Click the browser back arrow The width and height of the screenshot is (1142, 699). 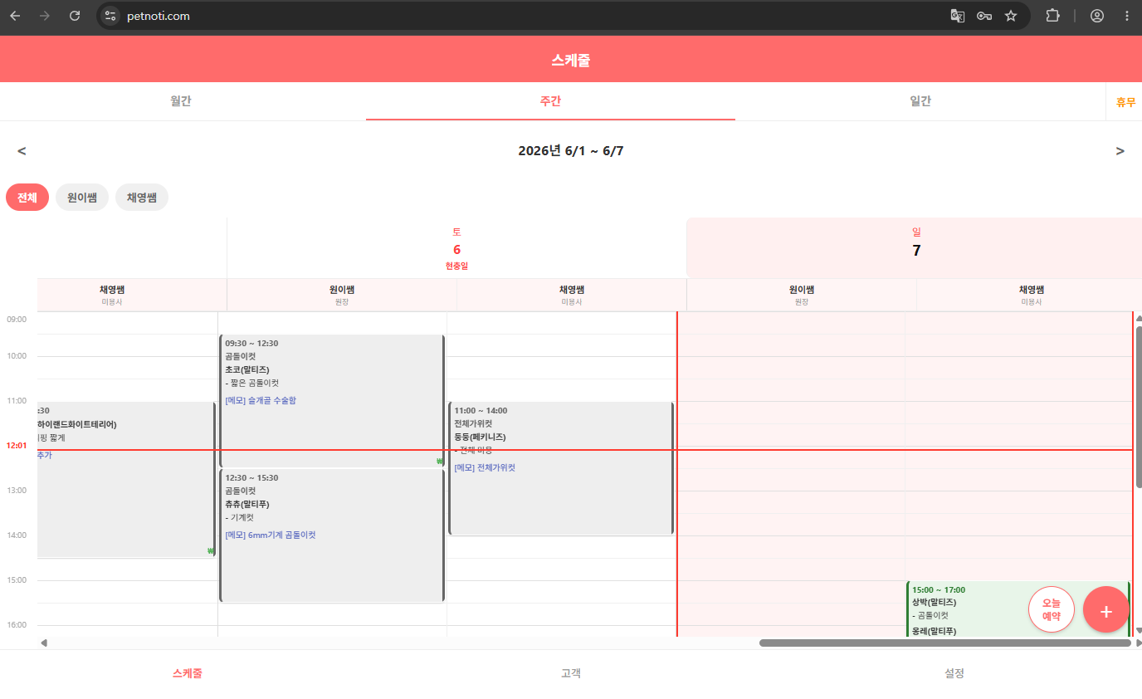pos(15,16)
